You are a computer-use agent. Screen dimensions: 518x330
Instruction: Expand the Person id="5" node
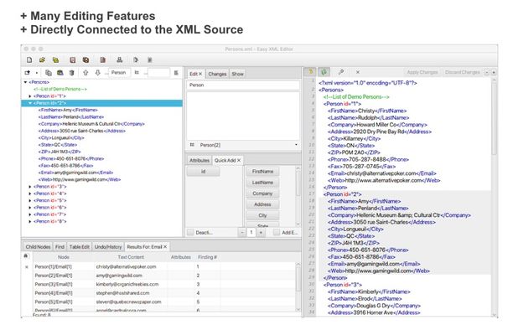(x=30, y=201)
